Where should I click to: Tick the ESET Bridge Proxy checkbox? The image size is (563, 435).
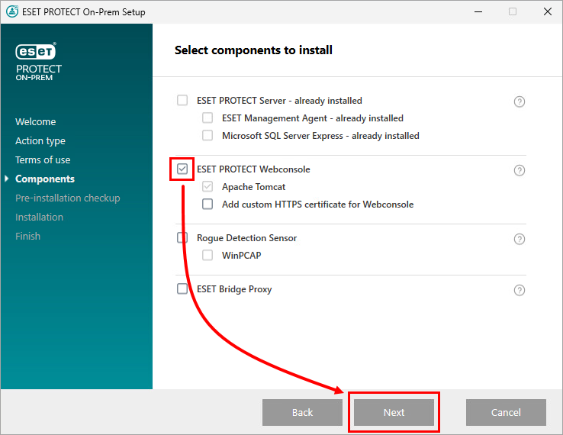click(182, 289)
